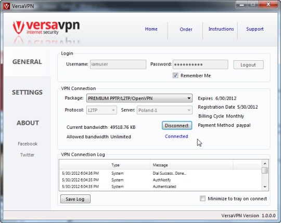This screenshot has height=223, width=281.
Task: Select log row AuthNotify
Action: click(x=160, y=180)
